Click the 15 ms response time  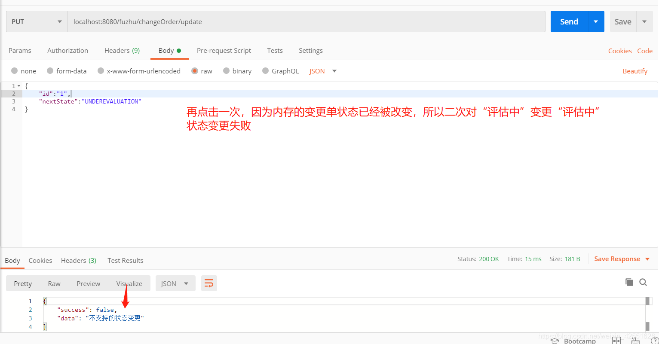(533, 259)
